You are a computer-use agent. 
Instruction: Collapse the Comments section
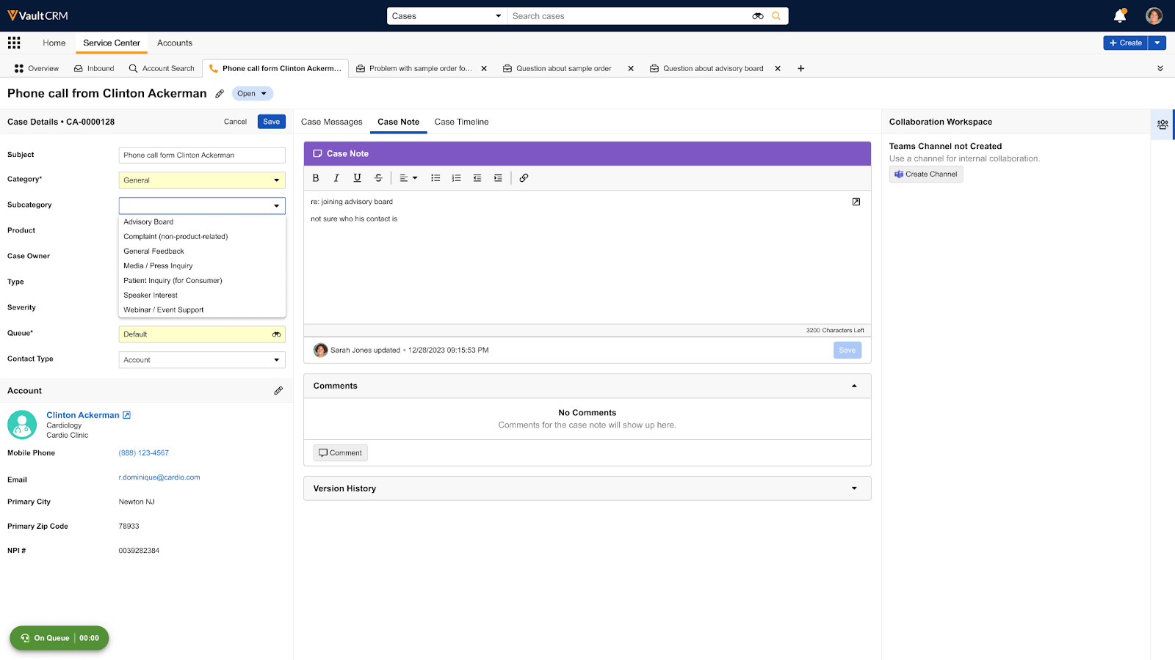click(854, 386)
